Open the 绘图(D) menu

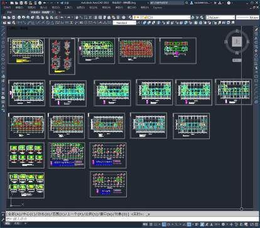(80, 8)
